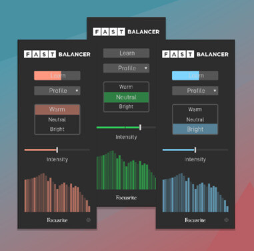Screen dimensions: 254x251
Task: Click the Intensity label in the right panel
Action: coord(195,160)
